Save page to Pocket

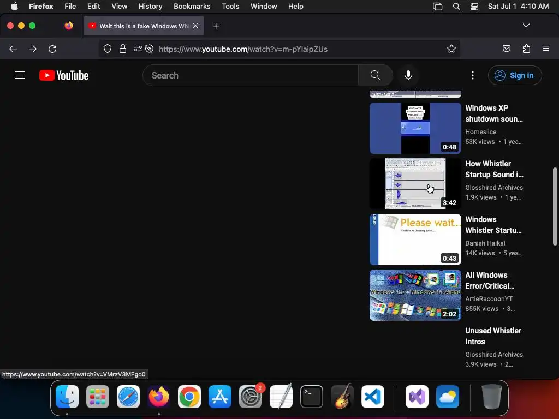[x=506, y=49]
